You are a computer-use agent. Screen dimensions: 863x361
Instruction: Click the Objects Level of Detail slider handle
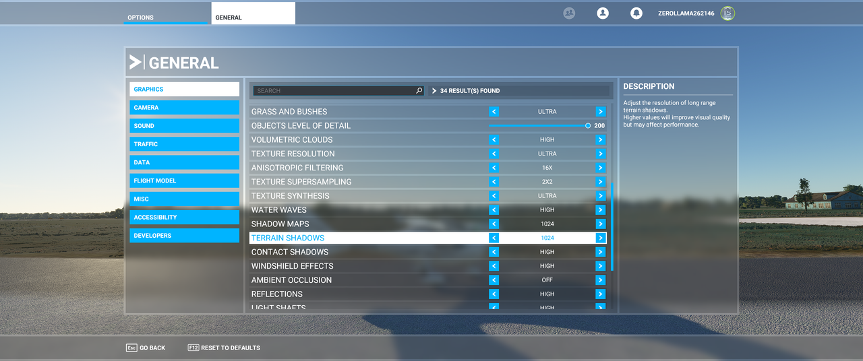coord(588,125)
